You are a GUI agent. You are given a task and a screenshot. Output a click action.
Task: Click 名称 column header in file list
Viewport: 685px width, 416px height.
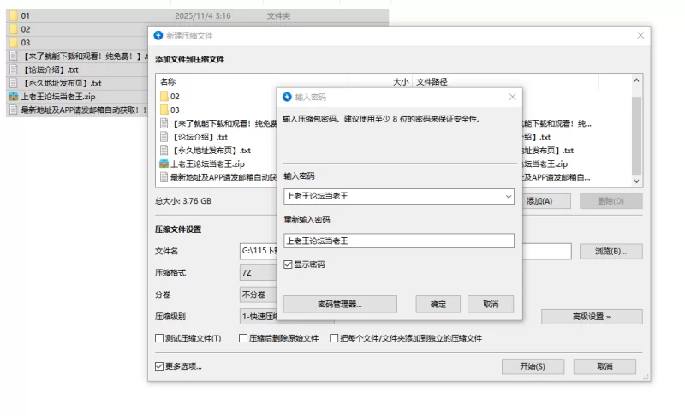(x=168, y=81)
